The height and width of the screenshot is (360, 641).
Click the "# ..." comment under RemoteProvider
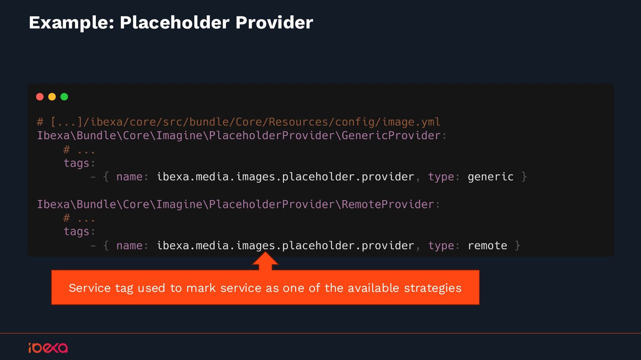79,218
